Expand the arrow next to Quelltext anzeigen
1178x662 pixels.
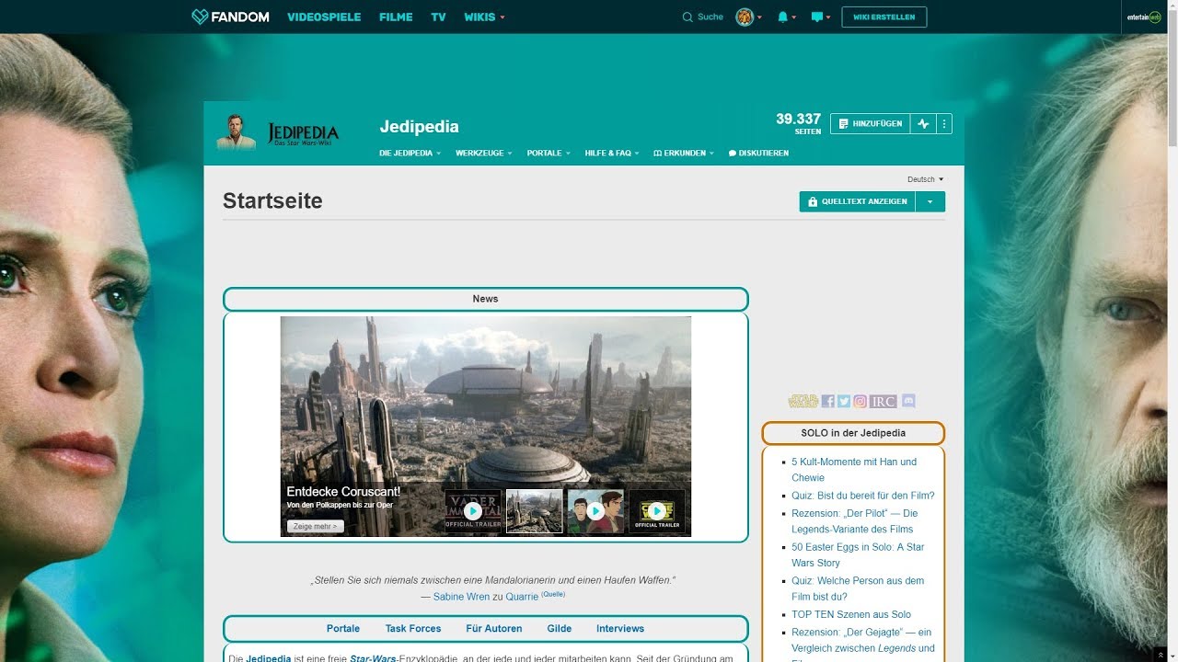pos(930,201)
